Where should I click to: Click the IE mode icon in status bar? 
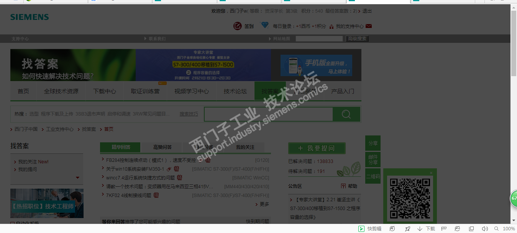(458, 229)
